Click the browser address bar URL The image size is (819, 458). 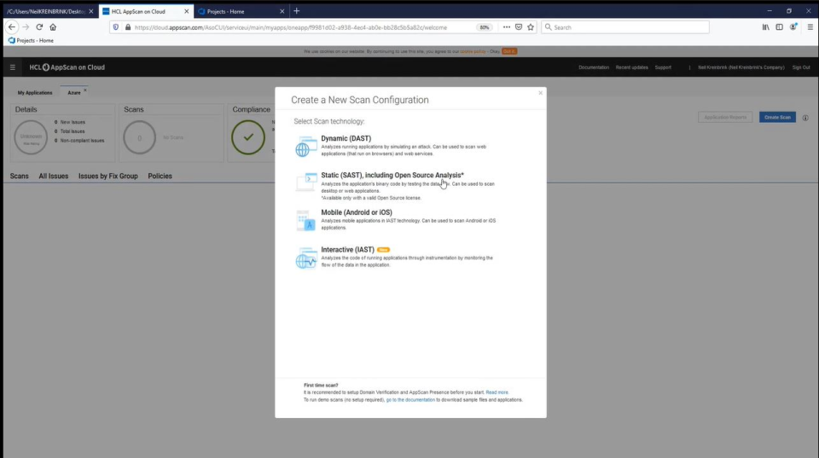(290, 27)
